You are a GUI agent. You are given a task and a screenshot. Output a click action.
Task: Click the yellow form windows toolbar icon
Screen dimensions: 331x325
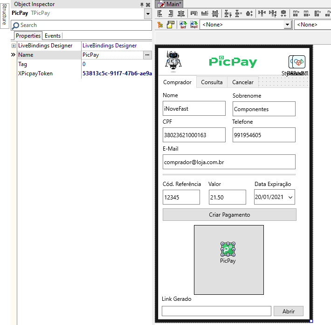click(171, 25)
